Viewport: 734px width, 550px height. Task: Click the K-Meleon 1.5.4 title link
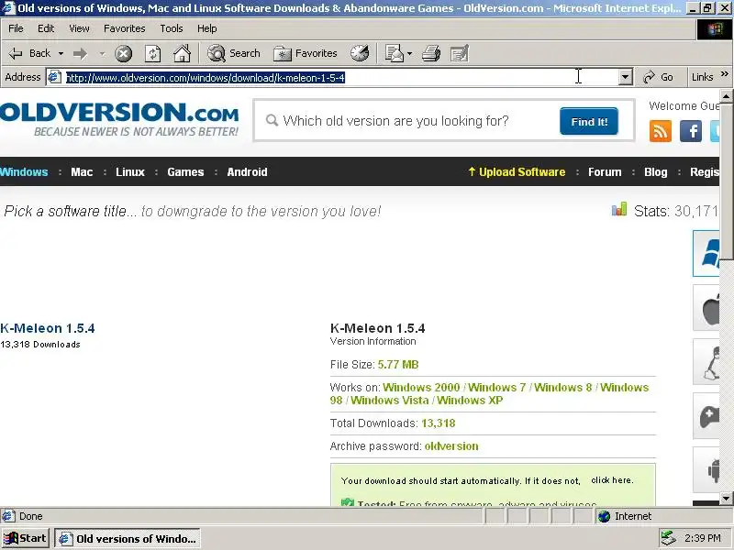(x=48, y=328)
